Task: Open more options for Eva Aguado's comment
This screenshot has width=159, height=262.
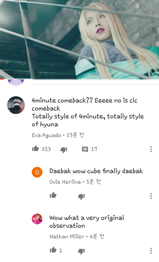Action: [151, 149]
